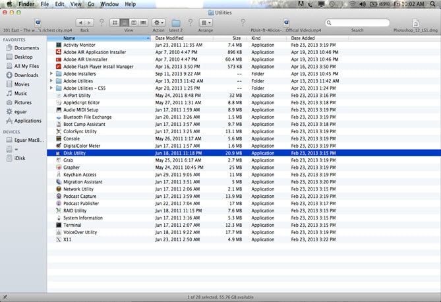Open the 'latest 2' folder in toolbar

pos(176,23)
